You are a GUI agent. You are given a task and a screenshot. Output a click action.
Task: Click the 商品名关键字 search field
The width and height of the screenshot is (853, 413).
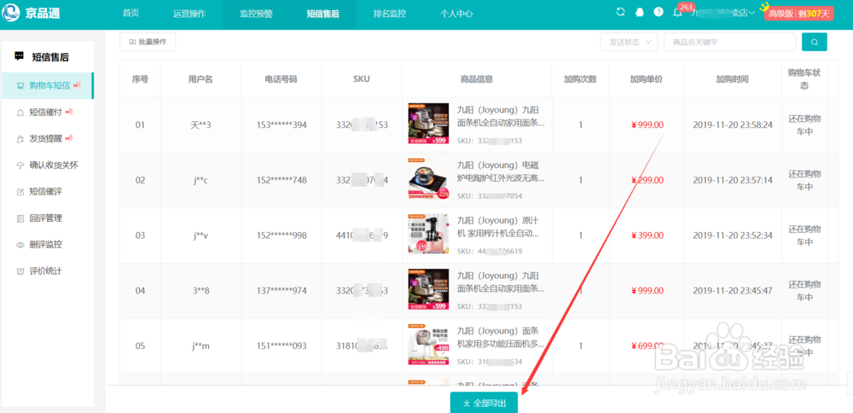729,42
